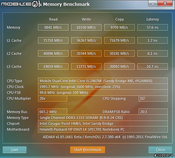Click the CPU Type field with i5-2467M
Image resolution: width=175 pixels, height=158 pixels.
[103, 81]
